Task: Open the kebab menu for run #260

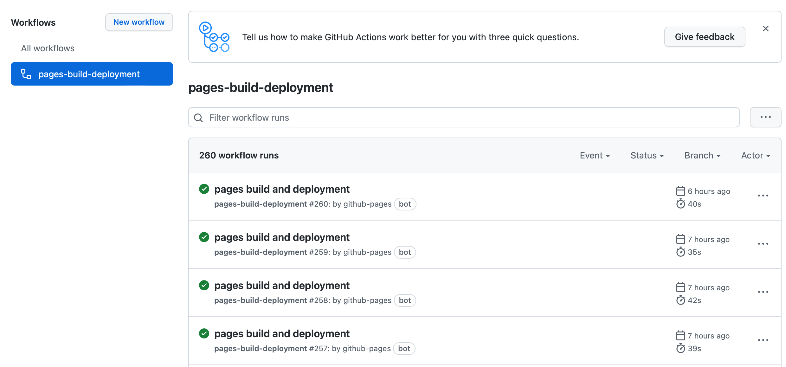Action: [x=763, y=196]
